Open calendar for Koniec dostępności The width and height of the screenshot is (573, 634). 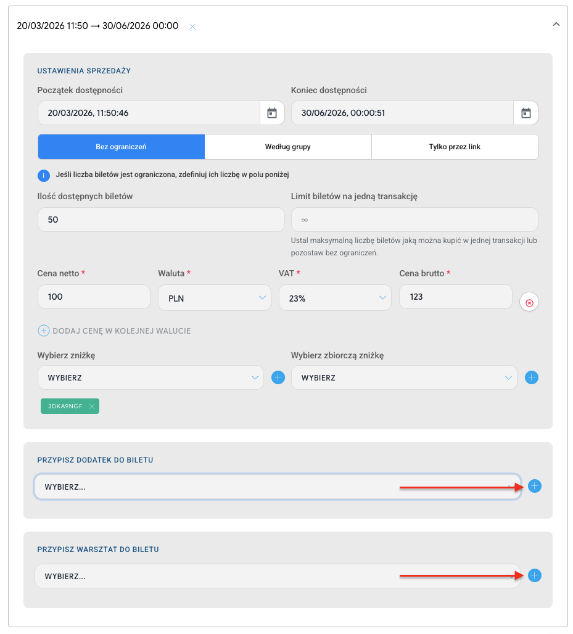526,113
